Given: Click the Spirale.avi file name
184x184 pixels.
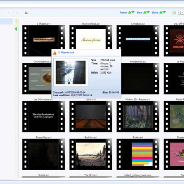Looking at the screenshot, I should 44,175.
